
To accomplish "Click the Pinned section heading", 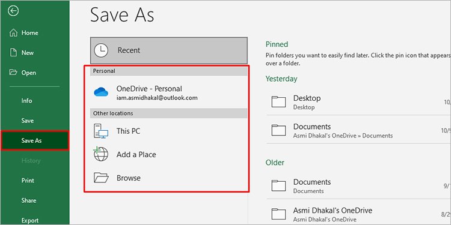I will [277, 44].
